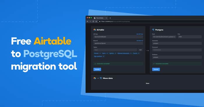204x107 pixels.
Task: Click the browser address bar URL
Action: [x=115, y=22]
